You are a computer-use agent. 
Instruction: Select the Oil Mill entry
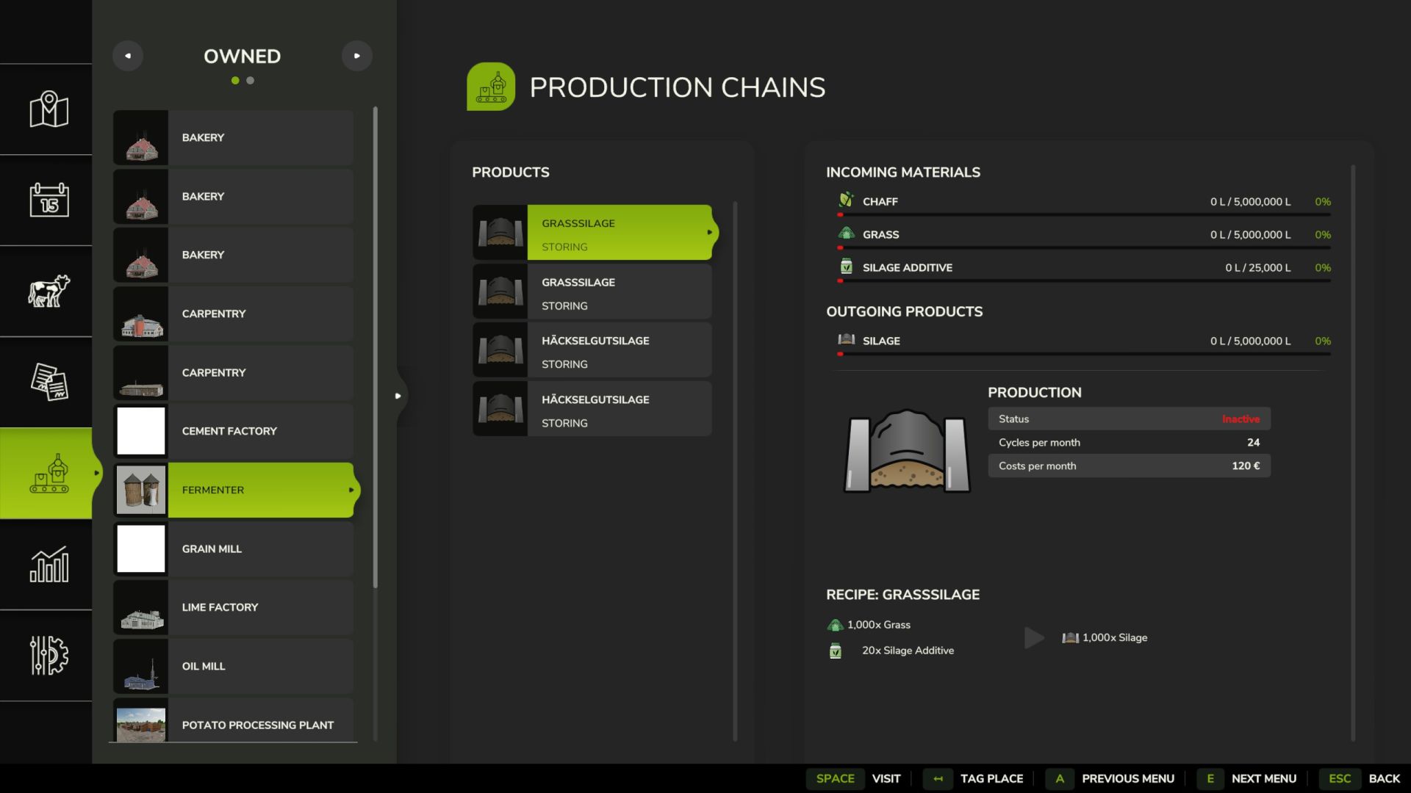point(234,666)
